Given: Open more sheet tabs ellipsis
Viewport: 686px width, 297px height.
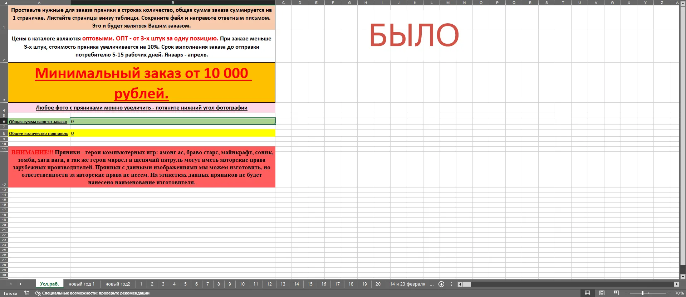Looking at the screenshot, I should (432, 284).
